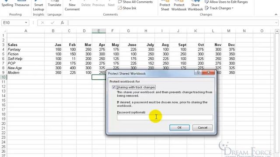Select the 'POP' row label cell

tap(25, 63)
